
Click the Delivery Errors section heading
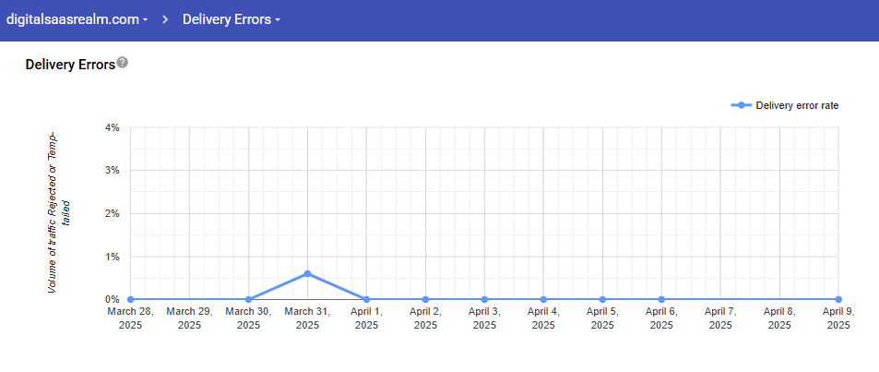[70, 65]
